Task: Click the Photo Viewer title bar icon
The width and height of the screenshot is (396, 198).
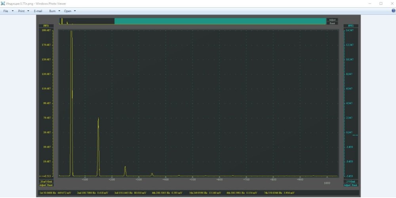Action: pyautogui.click(x=3, y=4)
